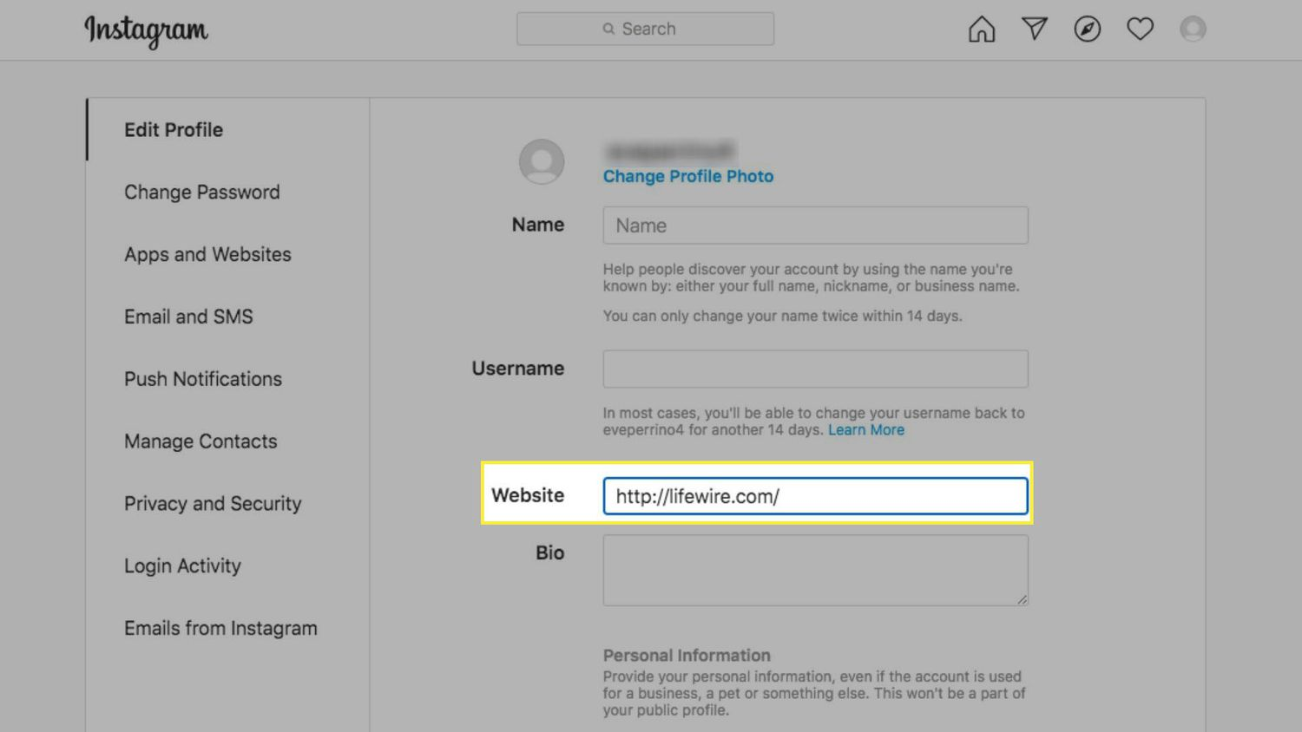Viewport: 1302px width, 732px height.
Task: Open Change Password settings
Action: tap(201, 193)
